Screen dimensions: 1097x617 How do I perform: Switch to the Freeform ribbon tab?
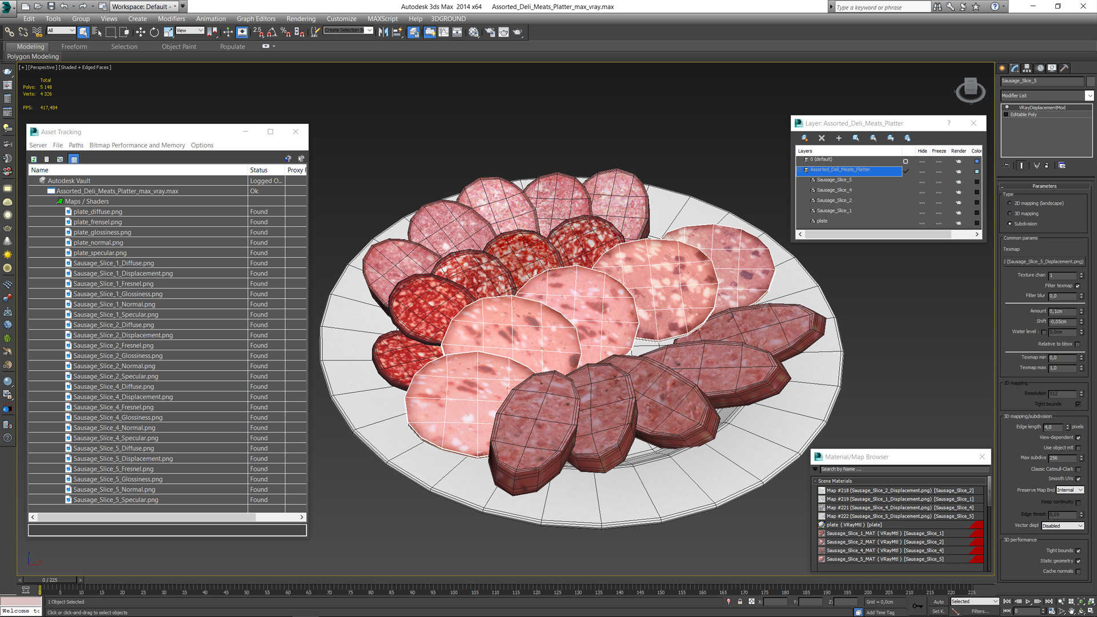74,47
